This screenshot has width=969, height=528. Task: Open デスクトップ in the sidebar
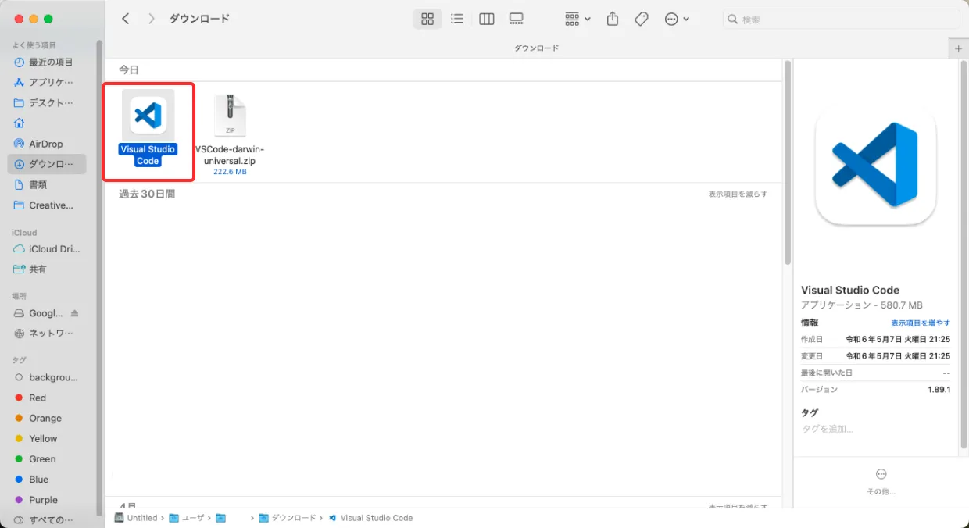point(48,103)
